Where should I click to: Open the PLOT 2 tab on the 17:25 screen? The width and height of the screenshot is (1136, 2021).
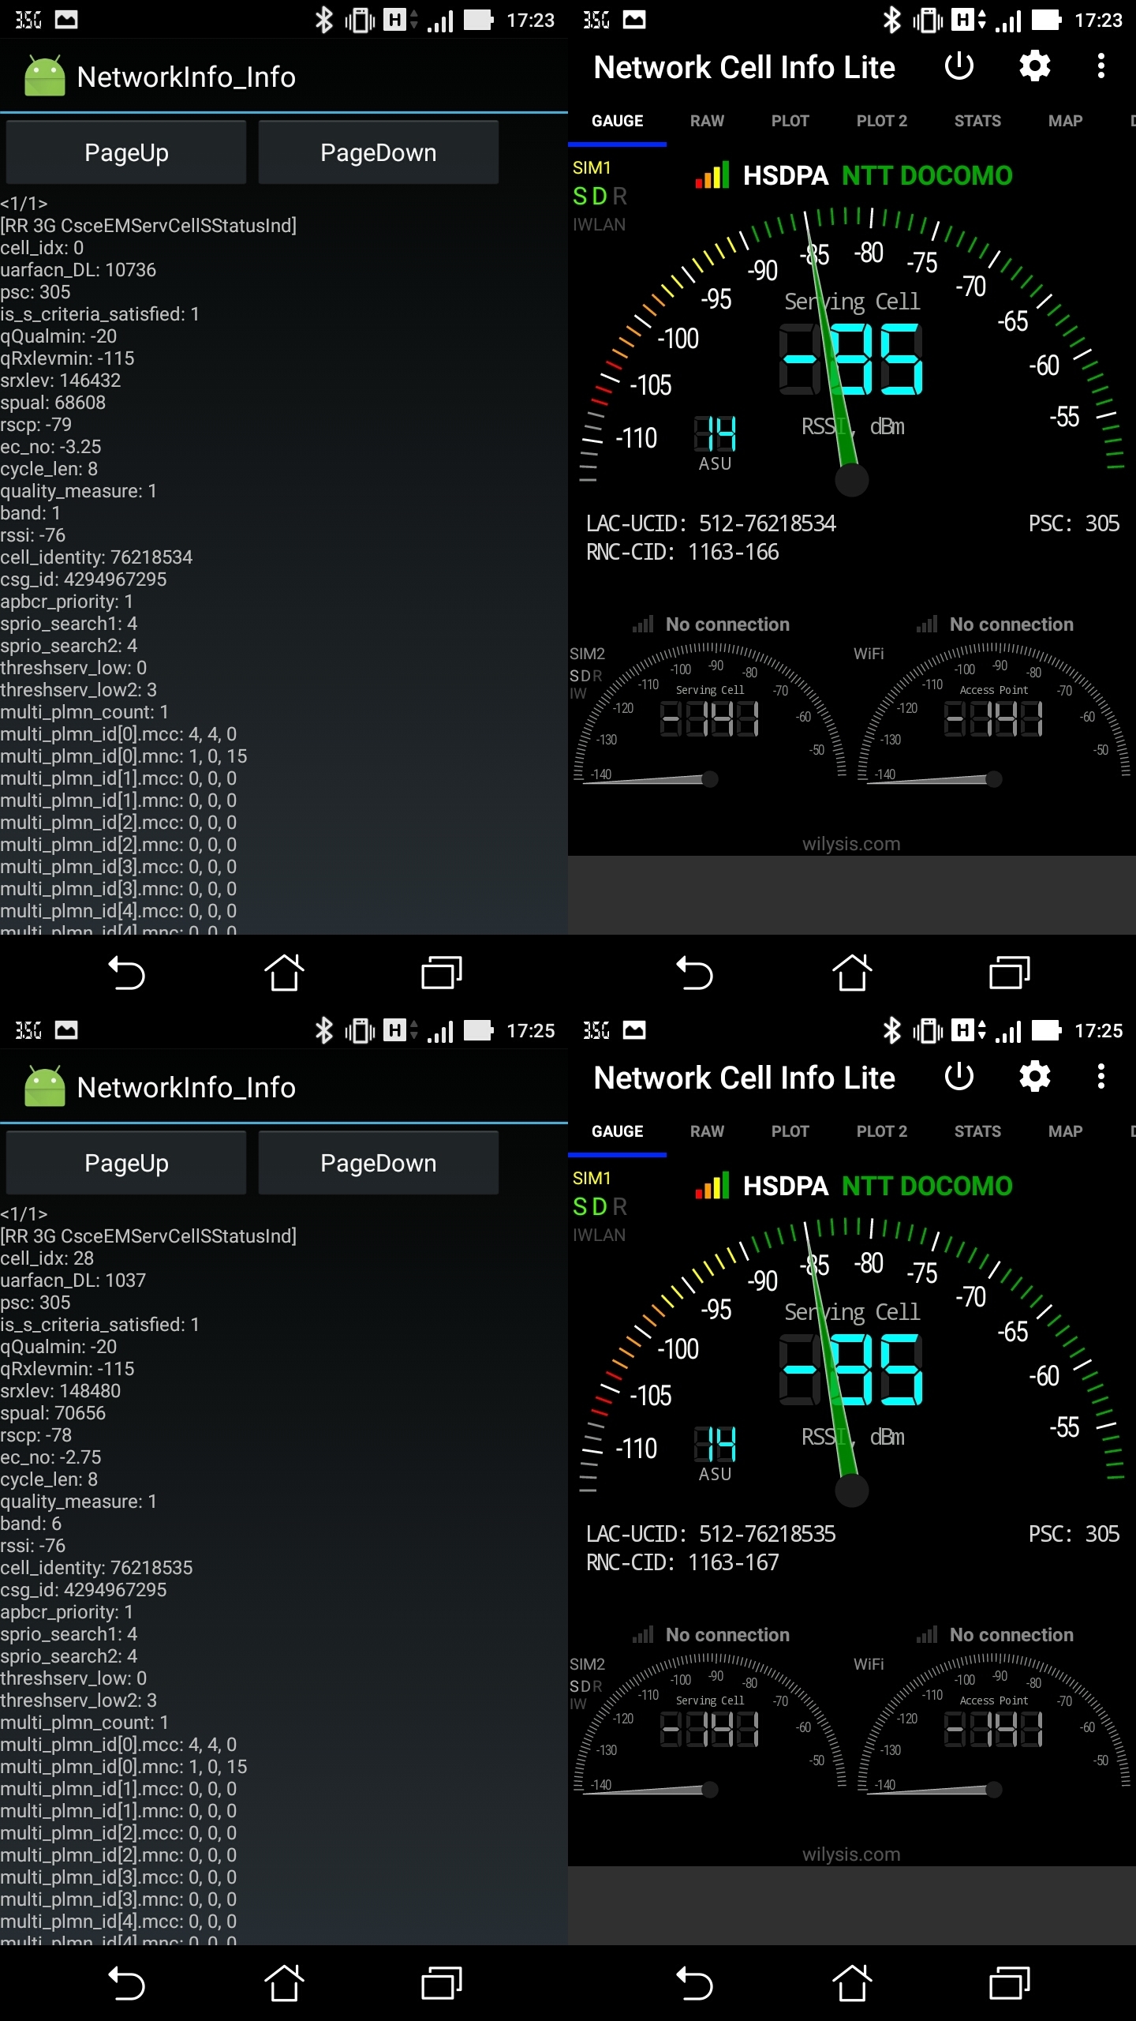(x=881, y=1131)
